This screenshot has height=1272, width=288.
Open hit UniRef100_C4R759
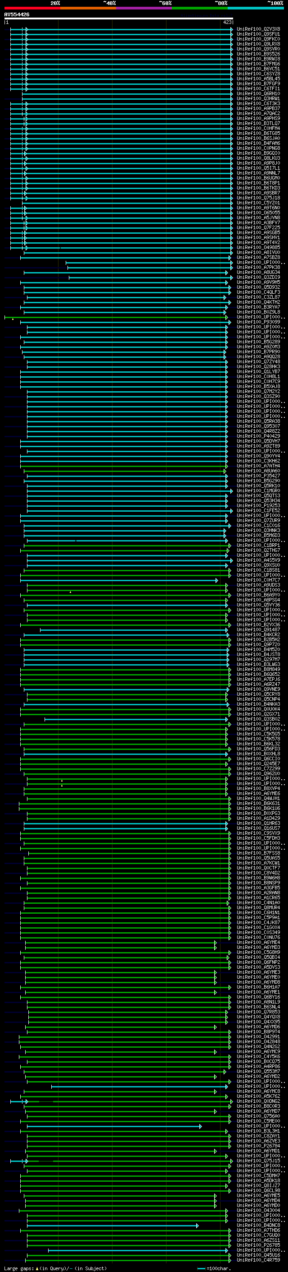point(258,1260)
